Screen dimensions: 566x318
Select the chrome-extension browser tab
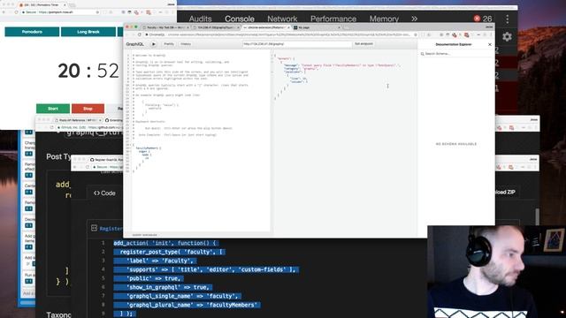(x=266, y=27)
